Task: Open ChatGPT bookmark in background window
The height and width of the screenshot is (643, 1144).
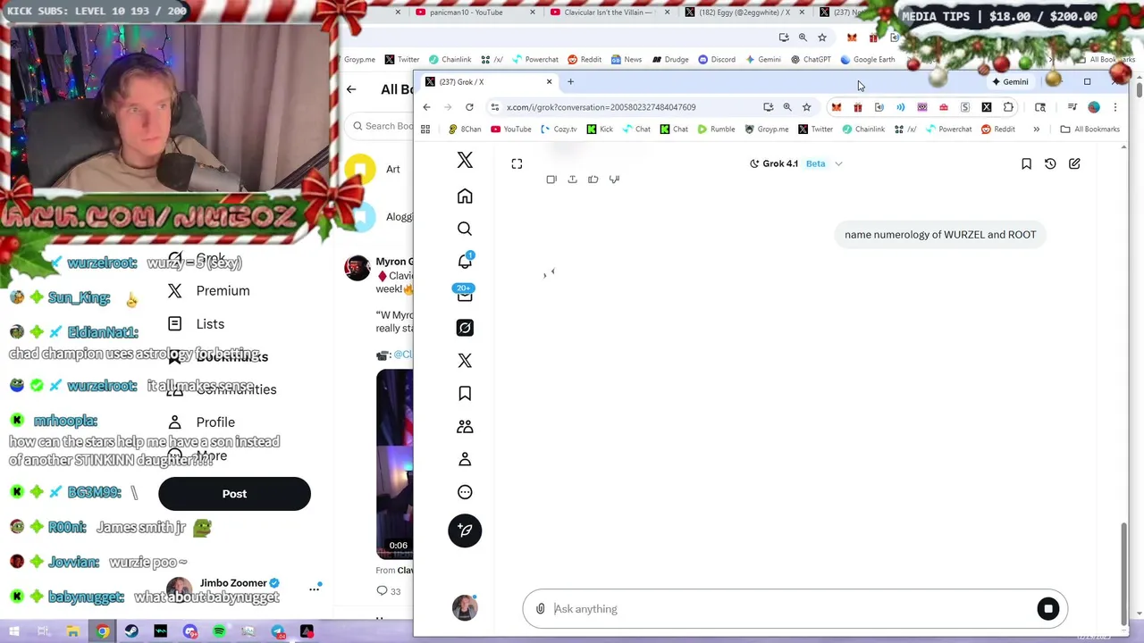Action: pyautogui.click(x=810, y=60)
